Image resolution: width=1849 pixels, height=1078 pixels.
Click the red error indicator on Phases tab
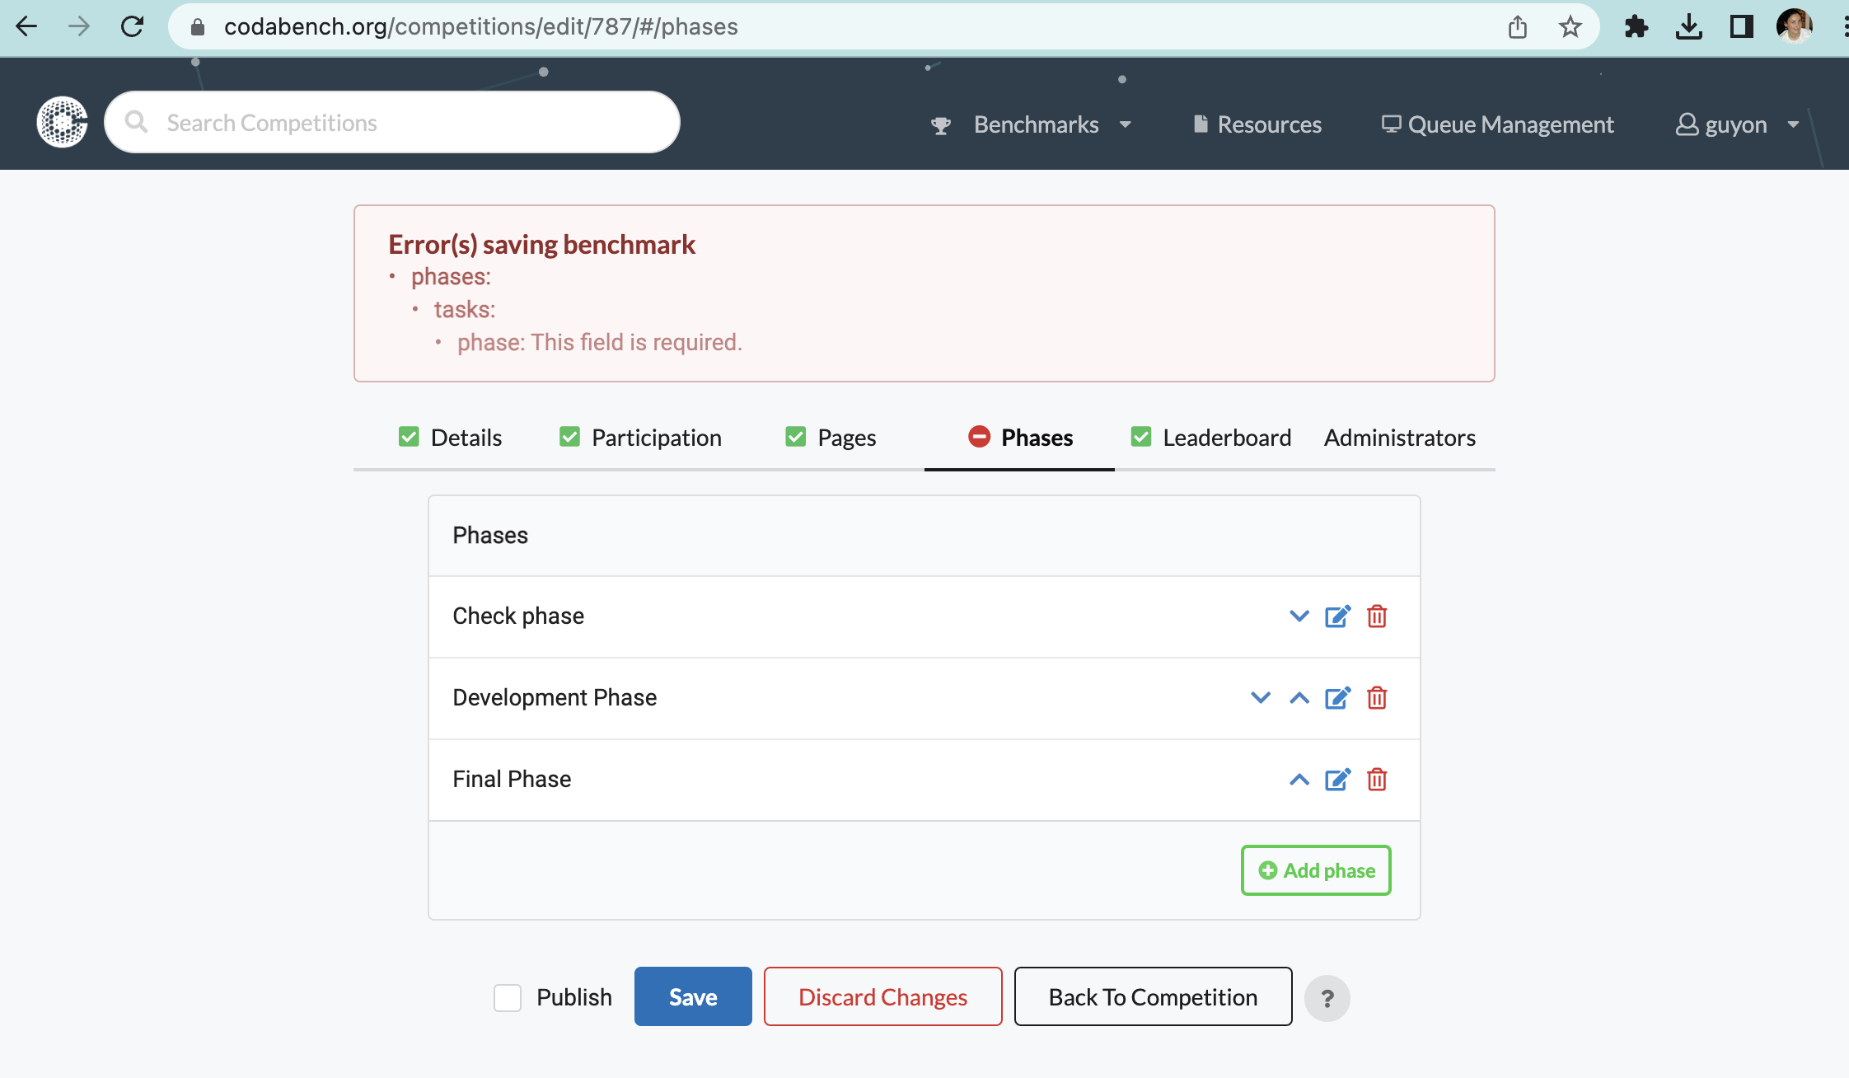978,437
